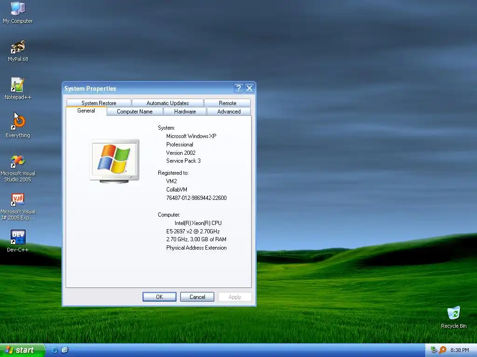Click the text 'Microsoft Windows XP'

pos(191,136)
